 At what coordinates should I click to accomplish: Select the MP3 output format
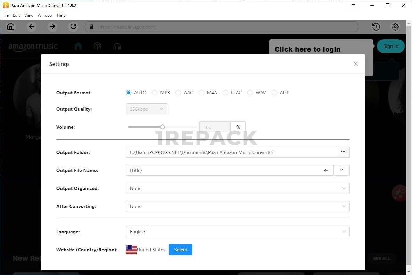(155, 93)
